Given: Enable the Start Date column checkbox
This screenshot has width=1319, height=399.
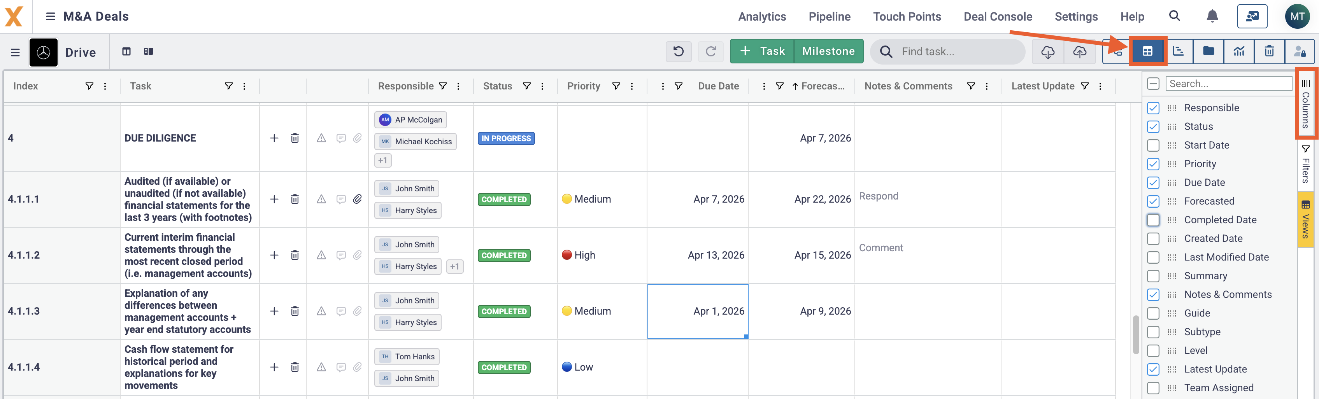Looking at the screenshot, I should [x=1153, y=145].
